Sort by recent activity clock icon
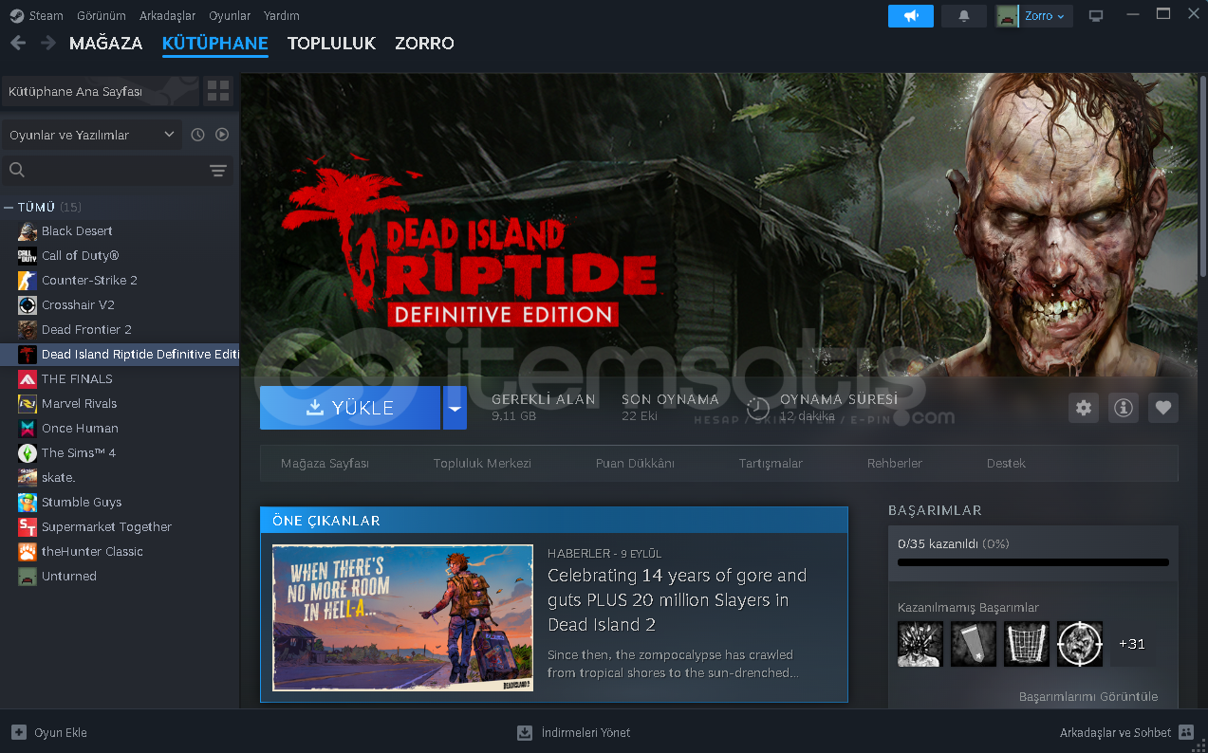The image size is (1208, 753). click(x=197, y=135)
